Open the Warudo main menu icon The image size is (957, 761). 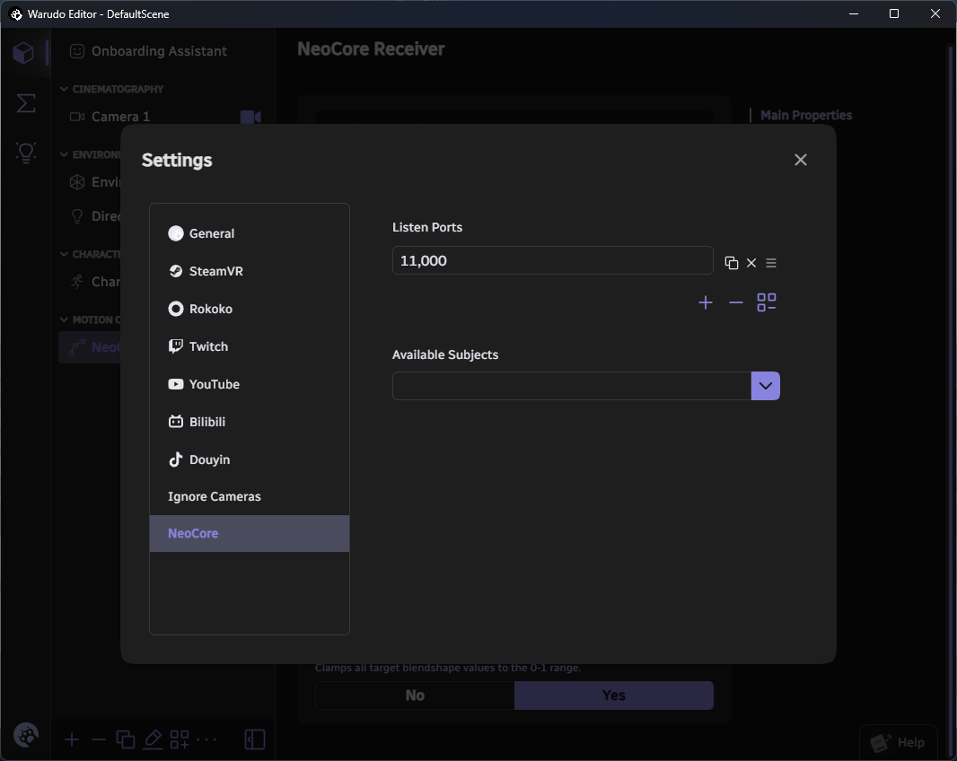(x=26, y=735)
